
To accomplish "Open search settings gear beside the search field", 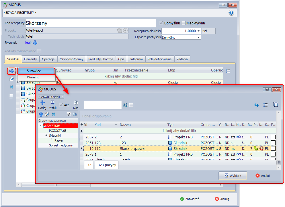I will click(x=125, y=105).
